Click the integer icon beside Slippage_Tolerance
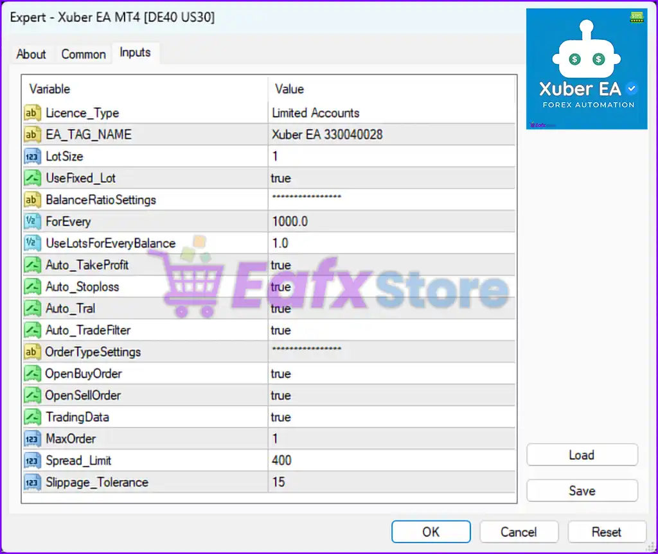This screenshot has height=554, width=658. point(32,482)
